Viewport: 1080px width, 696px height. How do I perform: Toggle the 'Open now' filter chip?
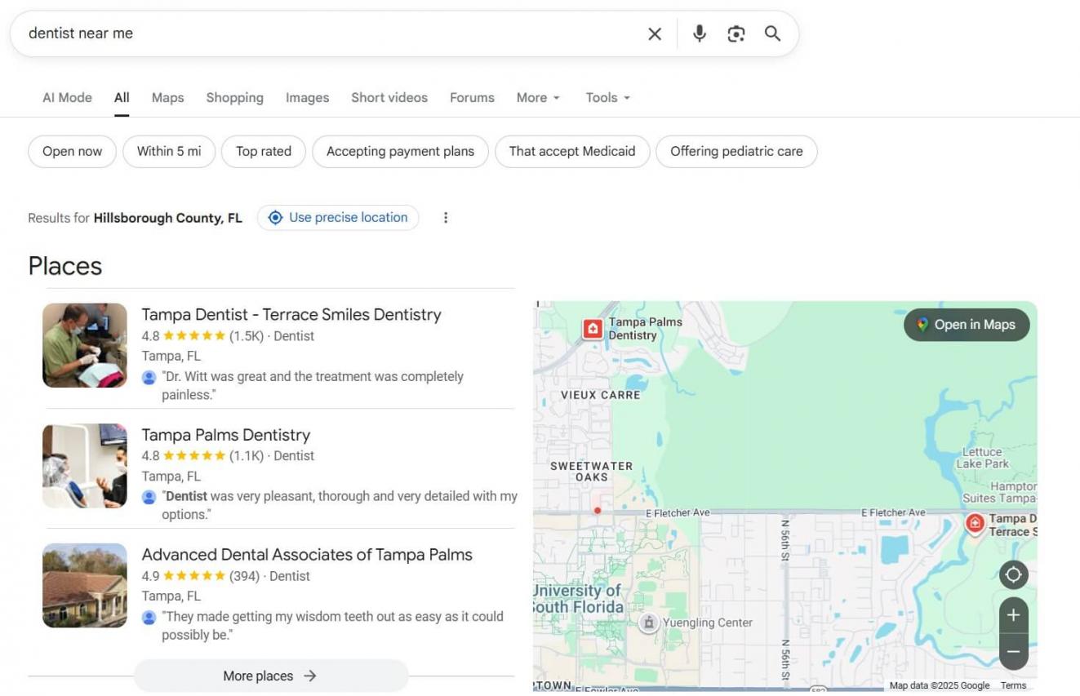point(72,151)
